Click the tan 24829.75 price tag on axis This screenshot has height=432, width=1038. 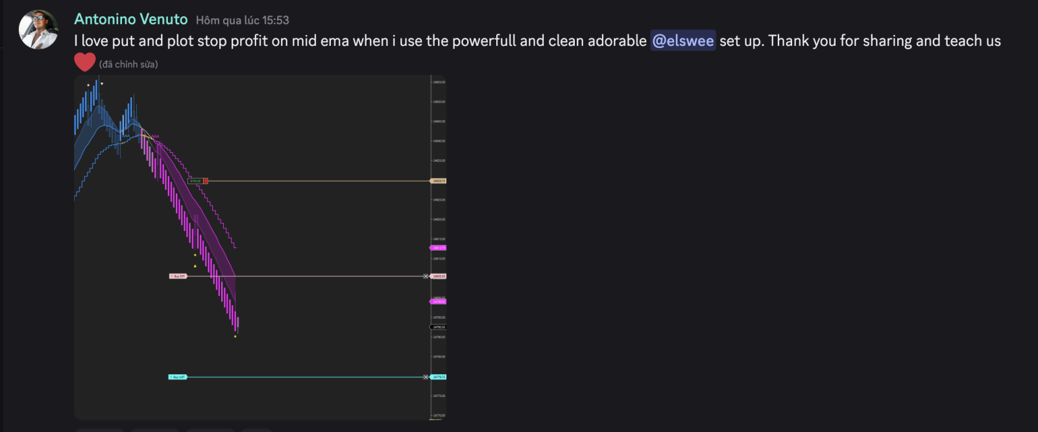[x=439, y=181]
